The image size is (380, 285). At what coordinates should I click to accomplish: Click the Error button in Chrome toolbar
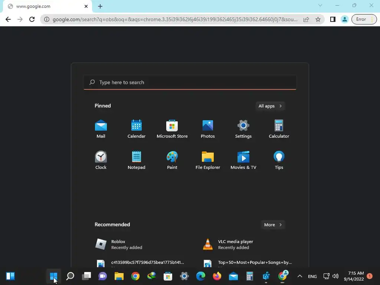click(364, 19)
